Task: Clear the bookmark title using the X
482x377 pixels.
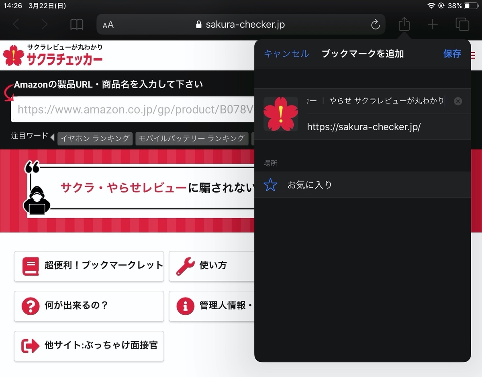Action: (x=457, y=101)
